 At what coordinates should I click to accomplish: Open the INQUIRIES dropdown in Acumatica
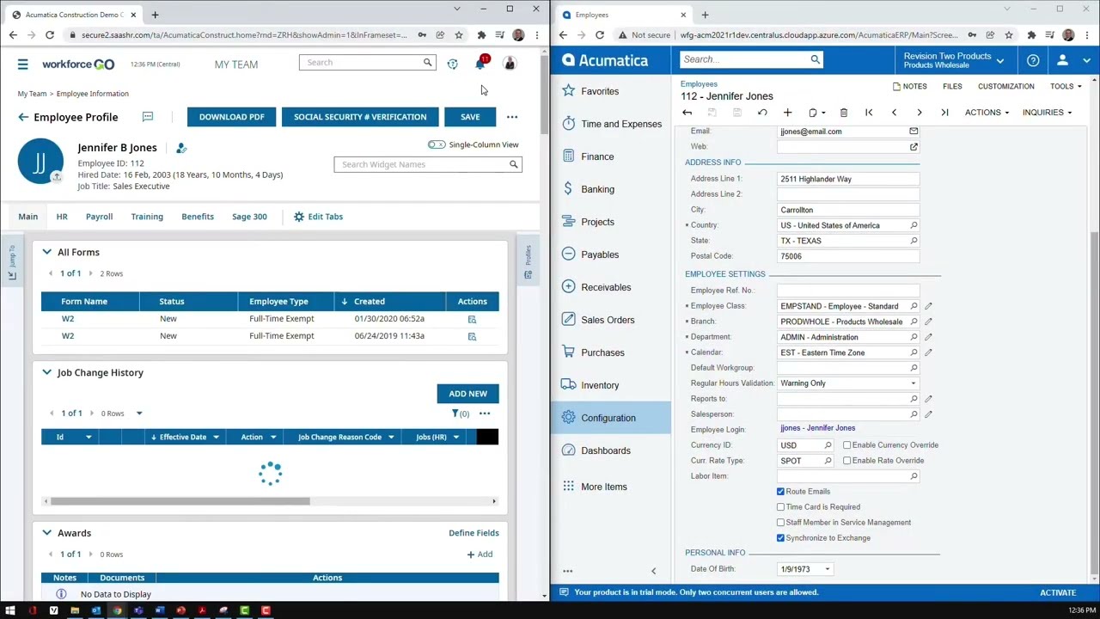(x=1047, y=113)
